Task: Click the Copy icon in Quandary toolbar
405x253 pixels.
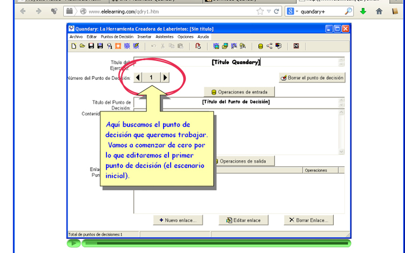Action: pos(172,46)
